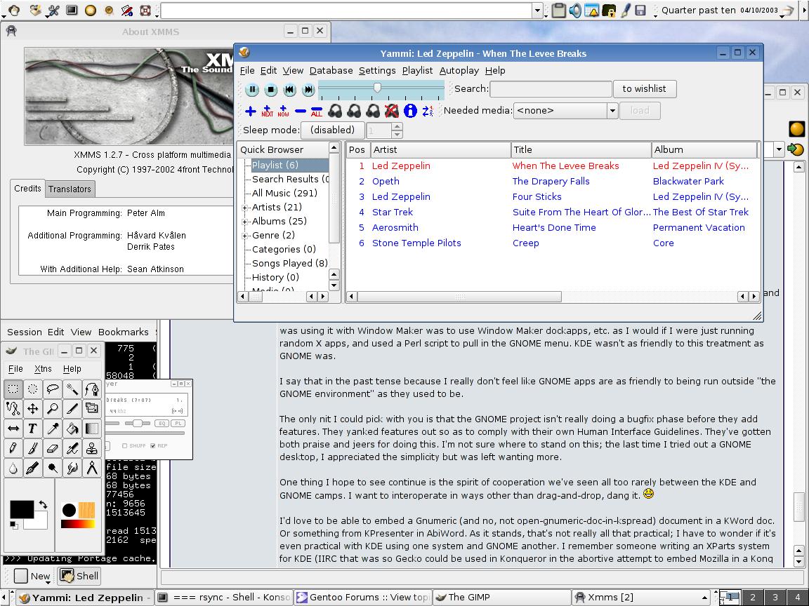Increase sleep mode spinner value
809x606 pixels.
[x=397, y=126]
